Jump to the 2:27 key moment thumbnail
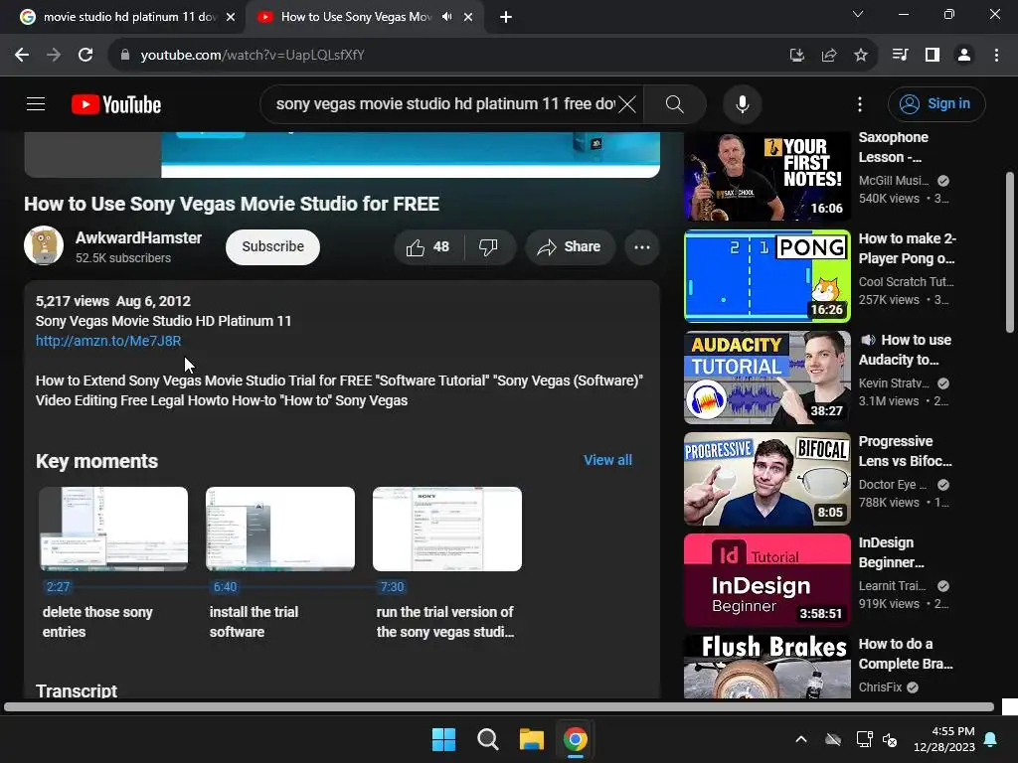The height and width of the screenshot is (763, 1018). (113, 529)
